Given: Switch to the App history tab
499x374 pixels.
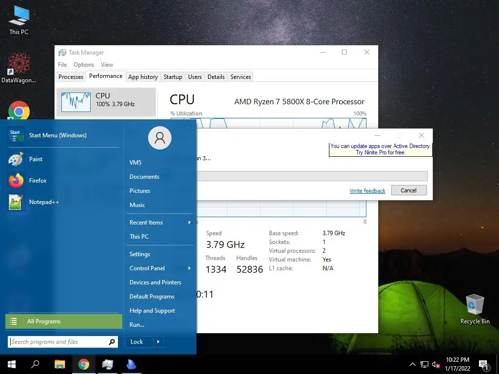Looking at the screenshot, I should tap(143, 77).
